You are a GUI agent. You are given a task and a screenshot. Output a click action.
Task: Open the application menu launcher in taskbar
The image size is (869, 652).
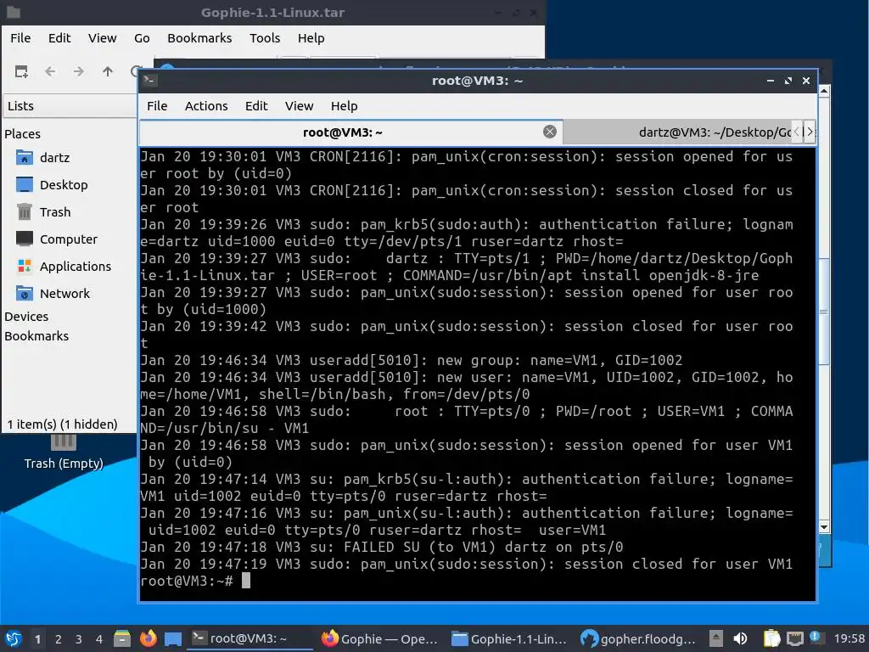[x=14, y=638]
